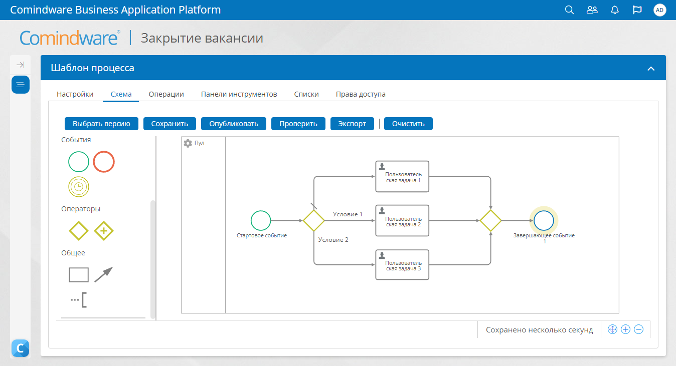Switch to the Права доступа tab
The image size is (676, 366).
[x=361, y=94]
